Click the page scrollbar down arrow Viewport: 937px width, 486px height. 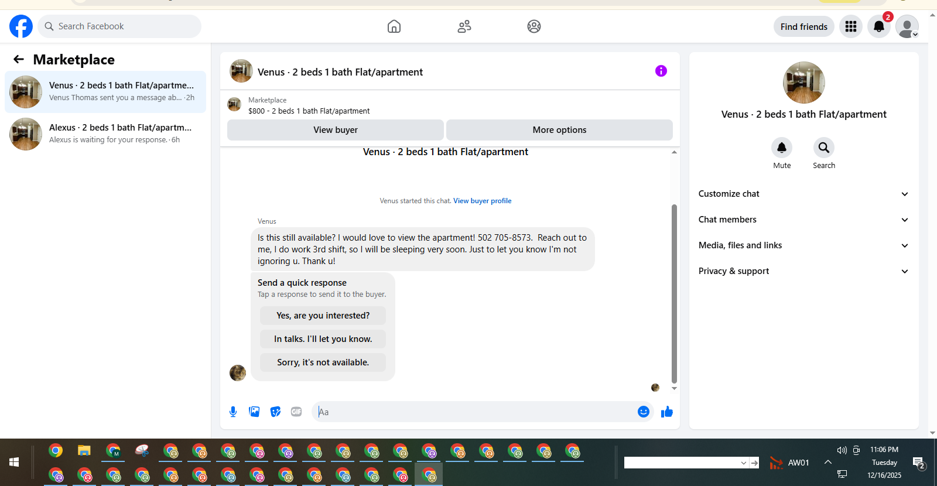(x=933, y=433)
